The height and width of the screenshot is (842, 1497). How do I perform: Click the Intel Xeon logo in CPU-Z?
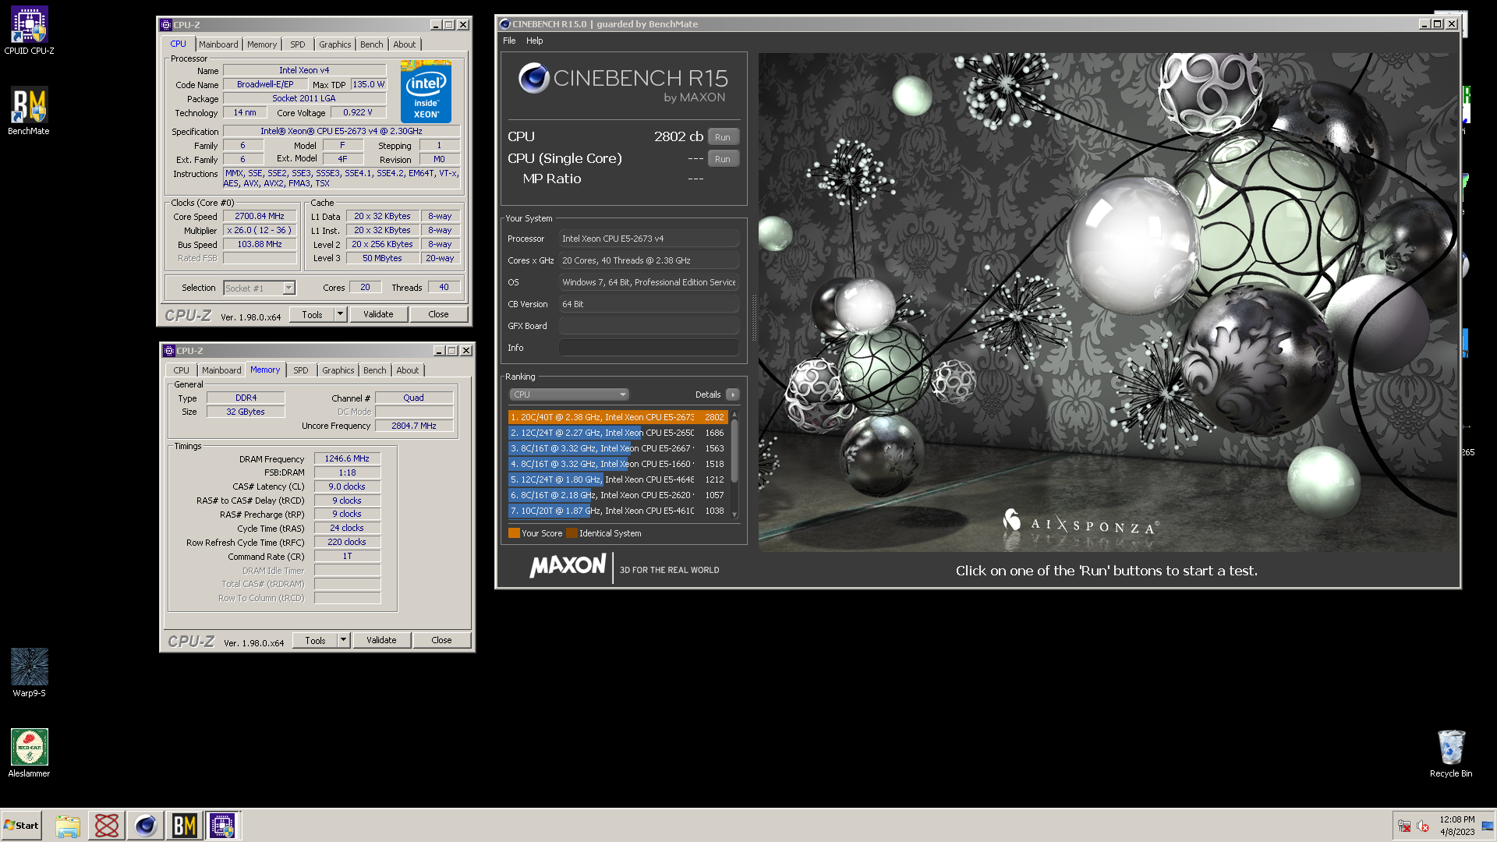[426, 92]
